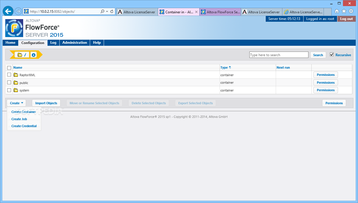The image size is (358, 203).
Task: Select the Configuration menu tab
Action: point(33,43)
